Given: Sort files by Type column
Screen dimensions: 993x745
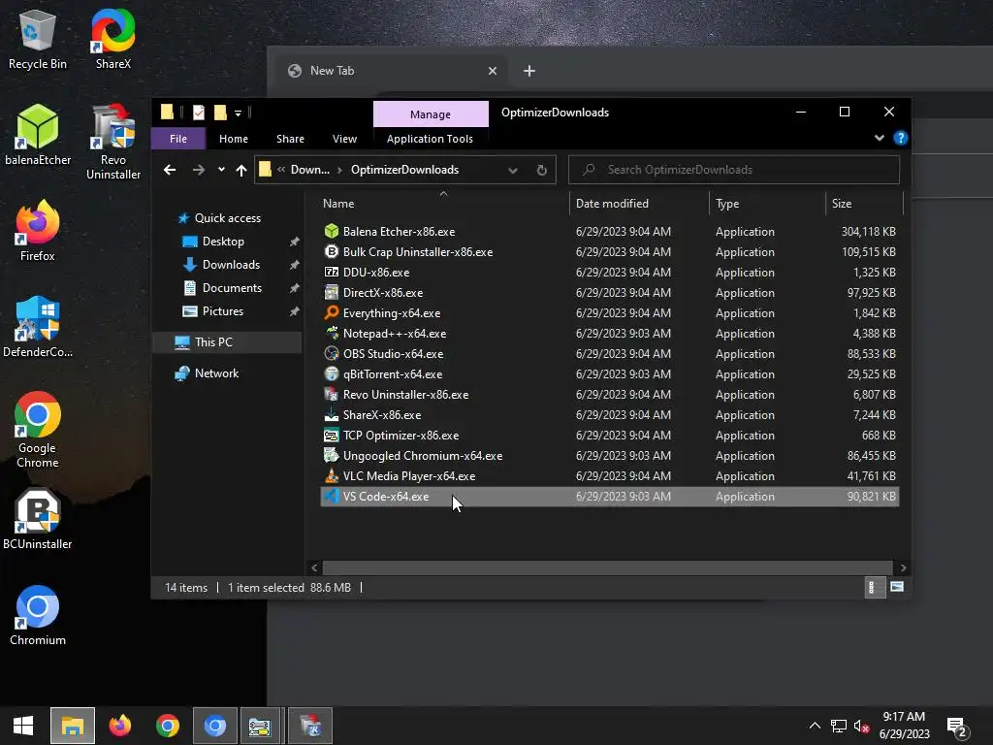Looking at the screenshot, I should click(768, 204).
